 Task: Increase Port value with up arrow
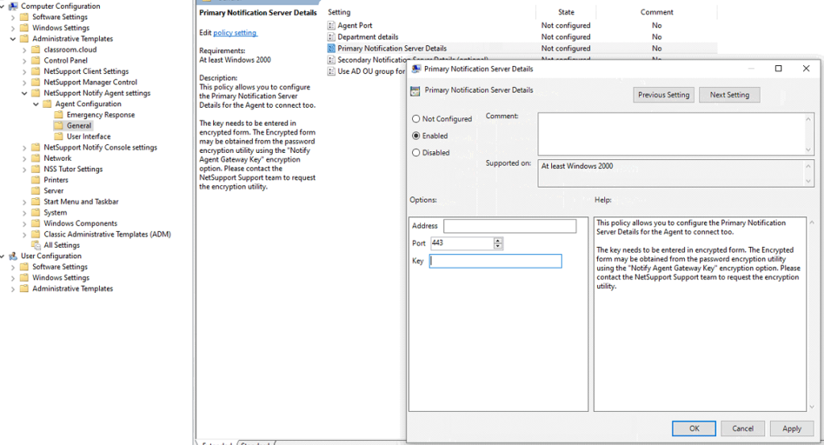click(498, 241)
